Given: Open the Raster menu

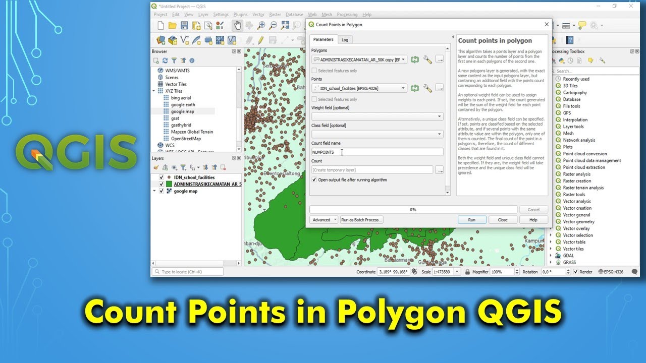Looking at the screenshot, I should 275,15.
